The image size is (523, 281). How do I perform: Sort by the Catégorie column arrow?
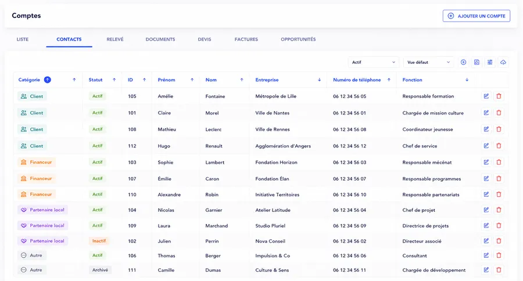coord(74,80)
